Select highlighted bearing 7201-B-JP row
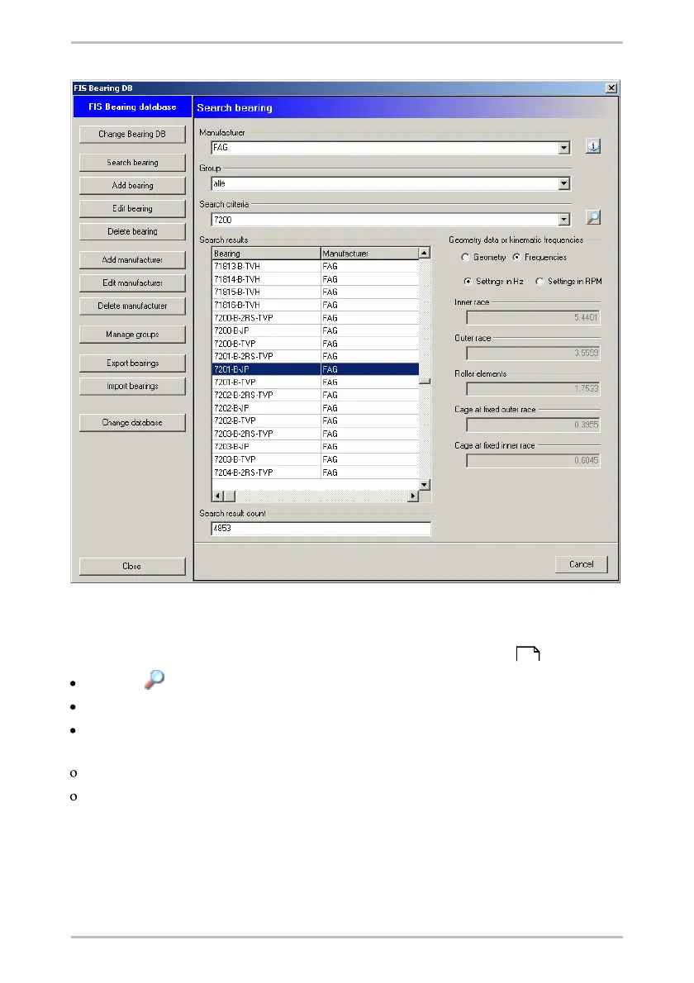 click(x=316, y=369)
